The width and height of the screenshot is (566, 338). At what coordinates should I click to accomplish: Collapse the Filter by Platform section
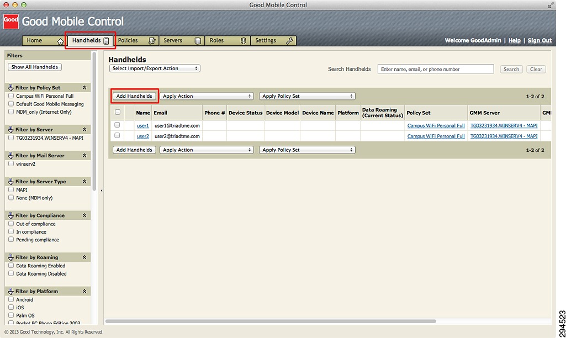(x=84, y=292)
